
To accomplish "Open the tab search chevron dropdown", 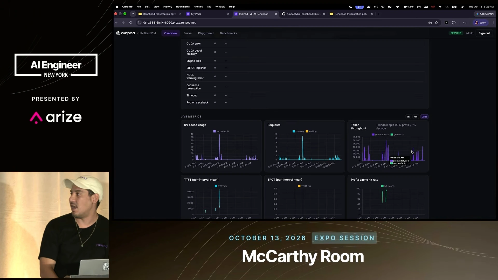I will [133, 14].
